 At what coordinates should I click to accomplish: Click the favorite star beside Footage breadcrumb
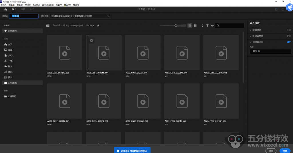98,25
